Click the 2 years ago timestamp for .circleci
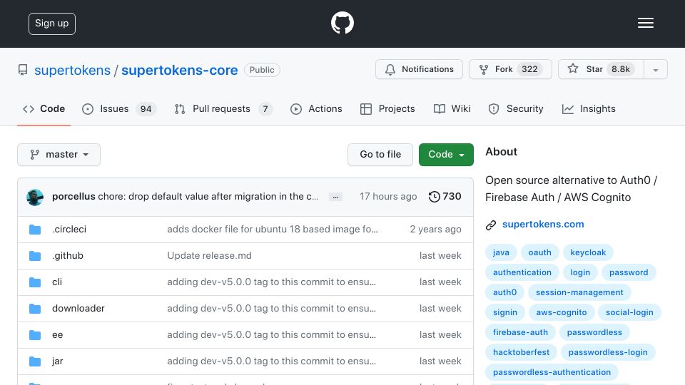The image size is (685, 385). pos(435,229)
